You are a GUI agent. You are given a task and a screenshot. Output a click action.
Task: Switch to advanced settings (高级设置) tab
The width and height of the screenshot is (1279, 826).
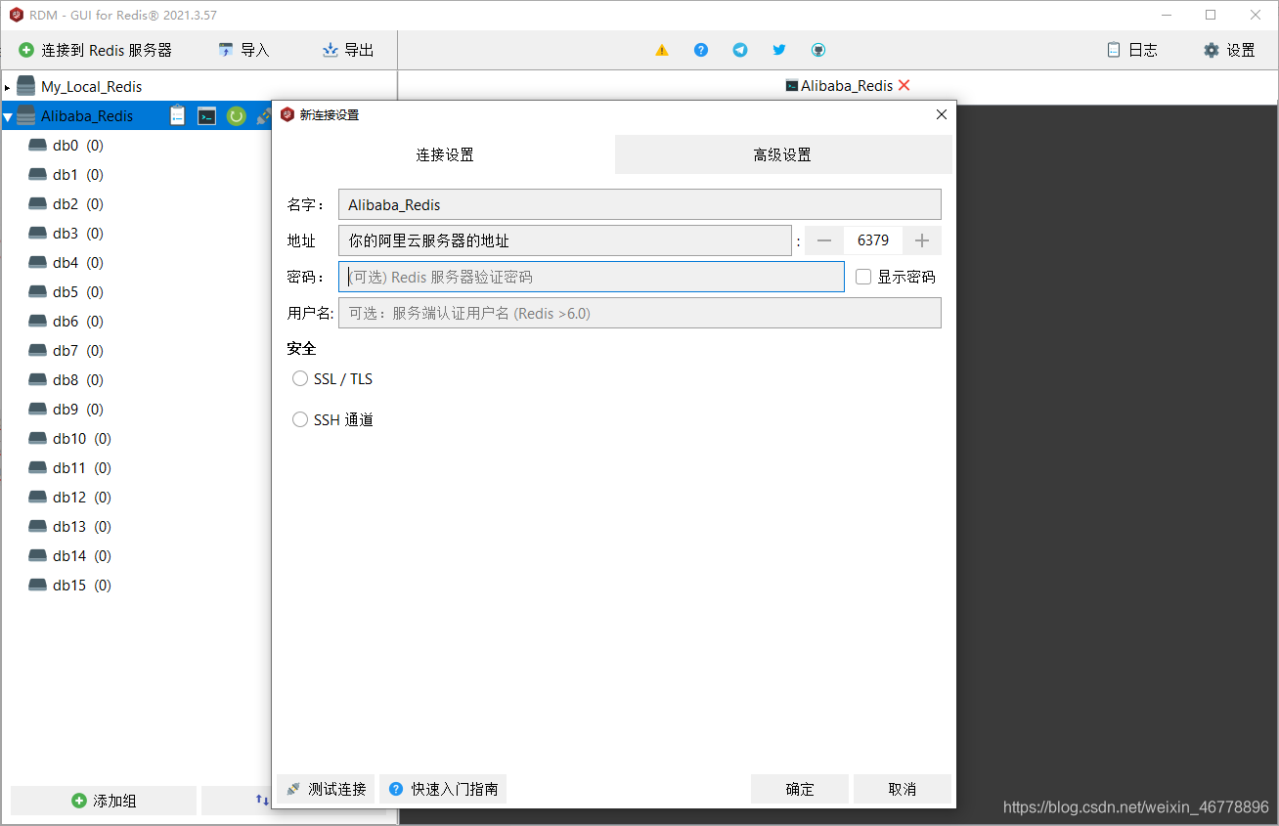782,154
